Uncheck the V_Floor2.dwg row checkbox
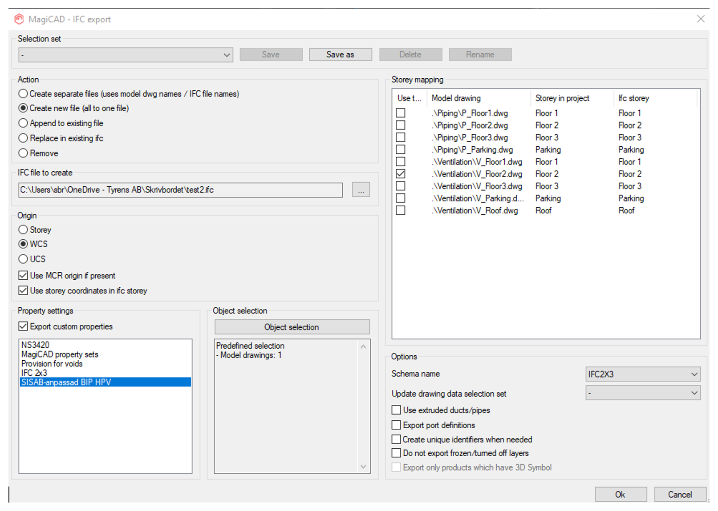The width and height of the screenshot is (718, 511). click(x=401, y=174)
